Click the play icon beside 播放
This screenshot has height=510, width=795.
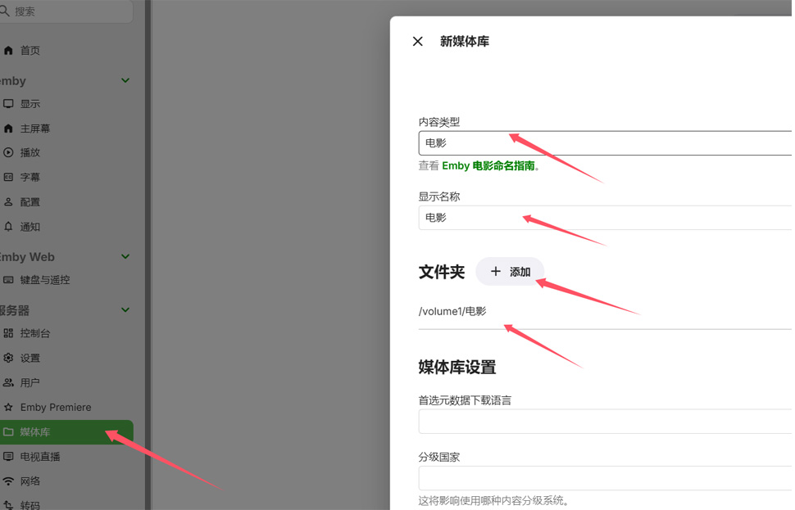8,152
